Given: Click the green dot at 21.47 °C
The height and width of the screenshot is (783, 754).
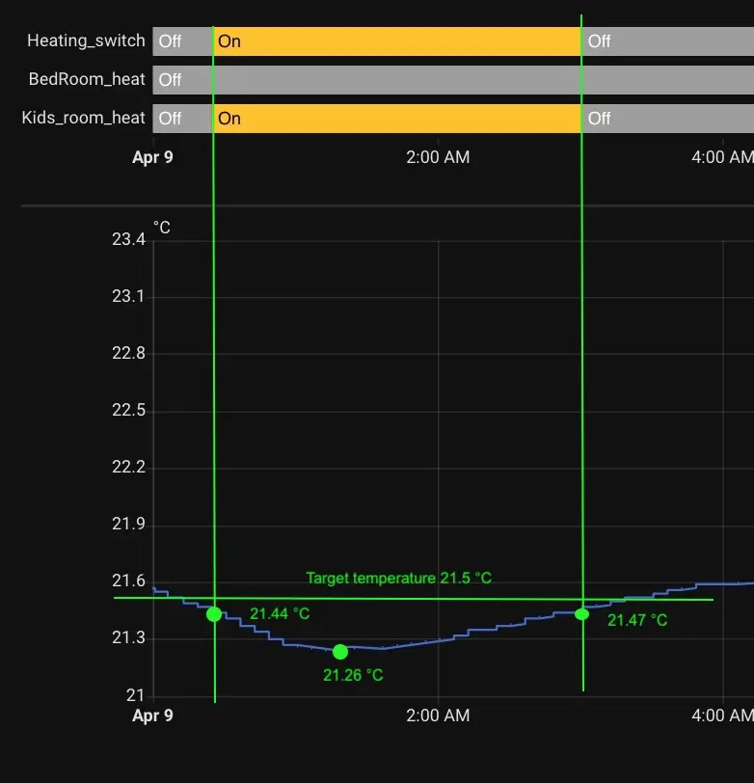Looking at the screenshot, I should [582, 614].
